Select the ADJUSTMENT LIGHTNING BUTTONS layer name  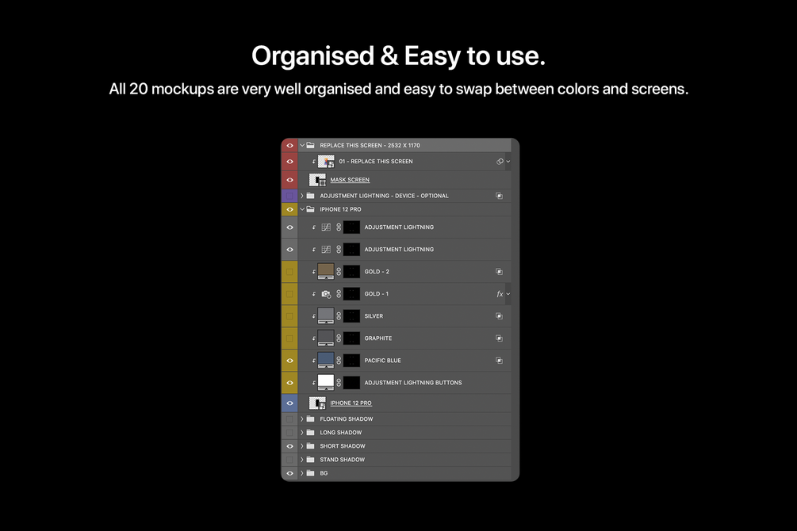[x=413, y=383]
